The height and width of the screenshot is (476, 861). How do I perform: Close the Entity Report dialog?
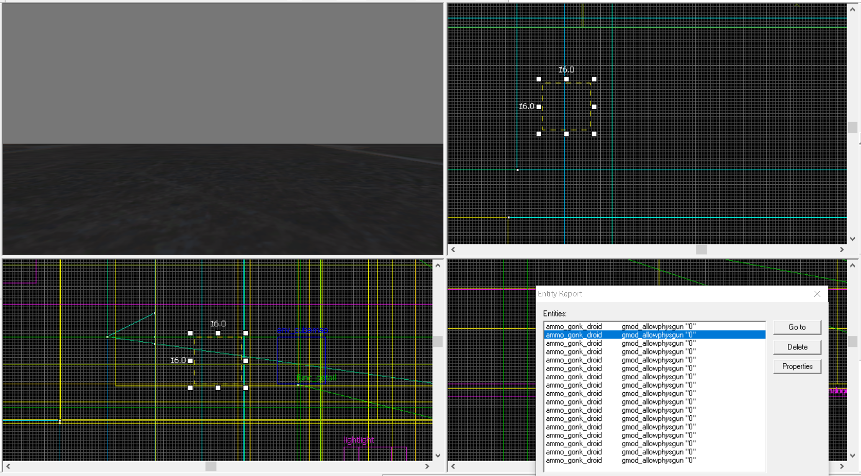pyautogui.click(x=817, y=294)
